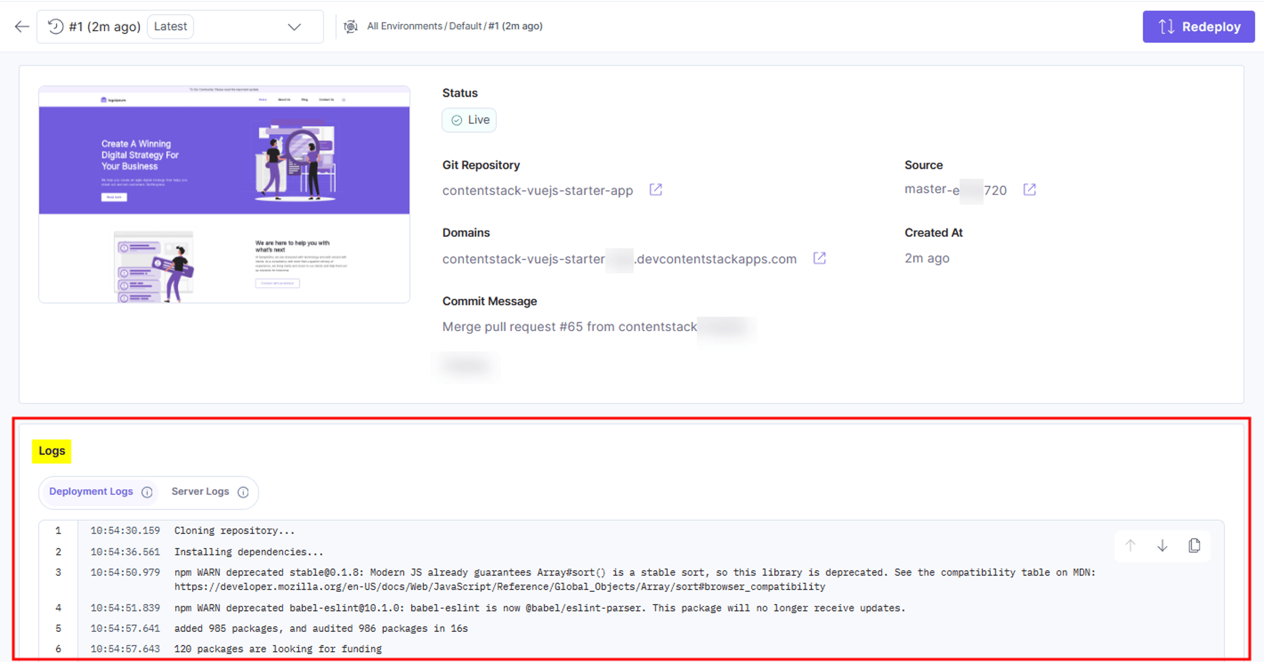The height and width of the screenshot is (662, 1264).
Task: Click the environments icon in breadcrumb
Action: [x=350, y=26]
